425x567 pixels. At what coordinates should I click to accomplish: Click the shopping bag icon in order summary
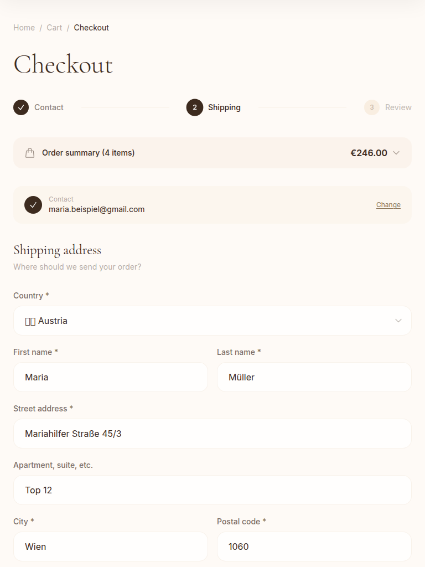point(30,153)
